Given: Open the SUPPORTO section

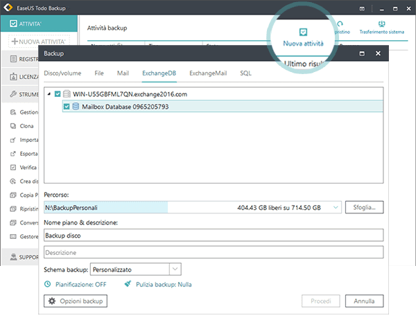Looking at the screenshot, I should click(20, 257).
